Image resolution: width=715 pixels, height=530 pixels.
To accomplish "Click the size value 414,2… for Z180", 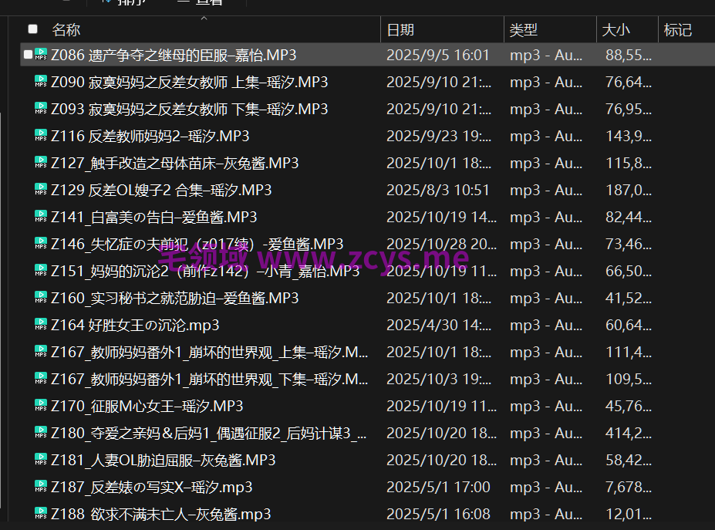I will pos(629,433).
